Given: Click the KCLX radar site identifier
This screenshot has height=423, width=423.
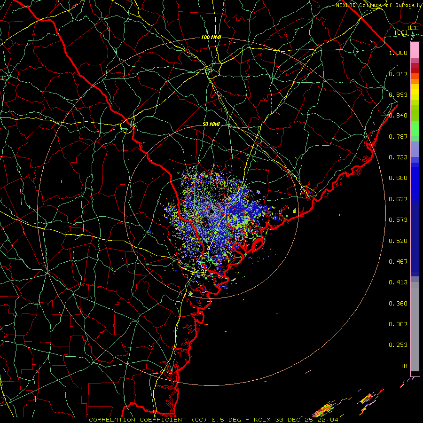Looking at the screenshot, I should (x=262, y=420).
